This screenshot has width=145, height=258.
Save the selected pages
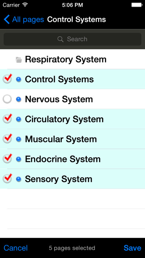[132, 248]
